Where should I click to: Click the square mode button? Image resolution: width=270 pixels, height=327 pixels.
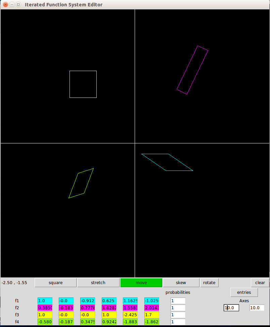[55, 283]
